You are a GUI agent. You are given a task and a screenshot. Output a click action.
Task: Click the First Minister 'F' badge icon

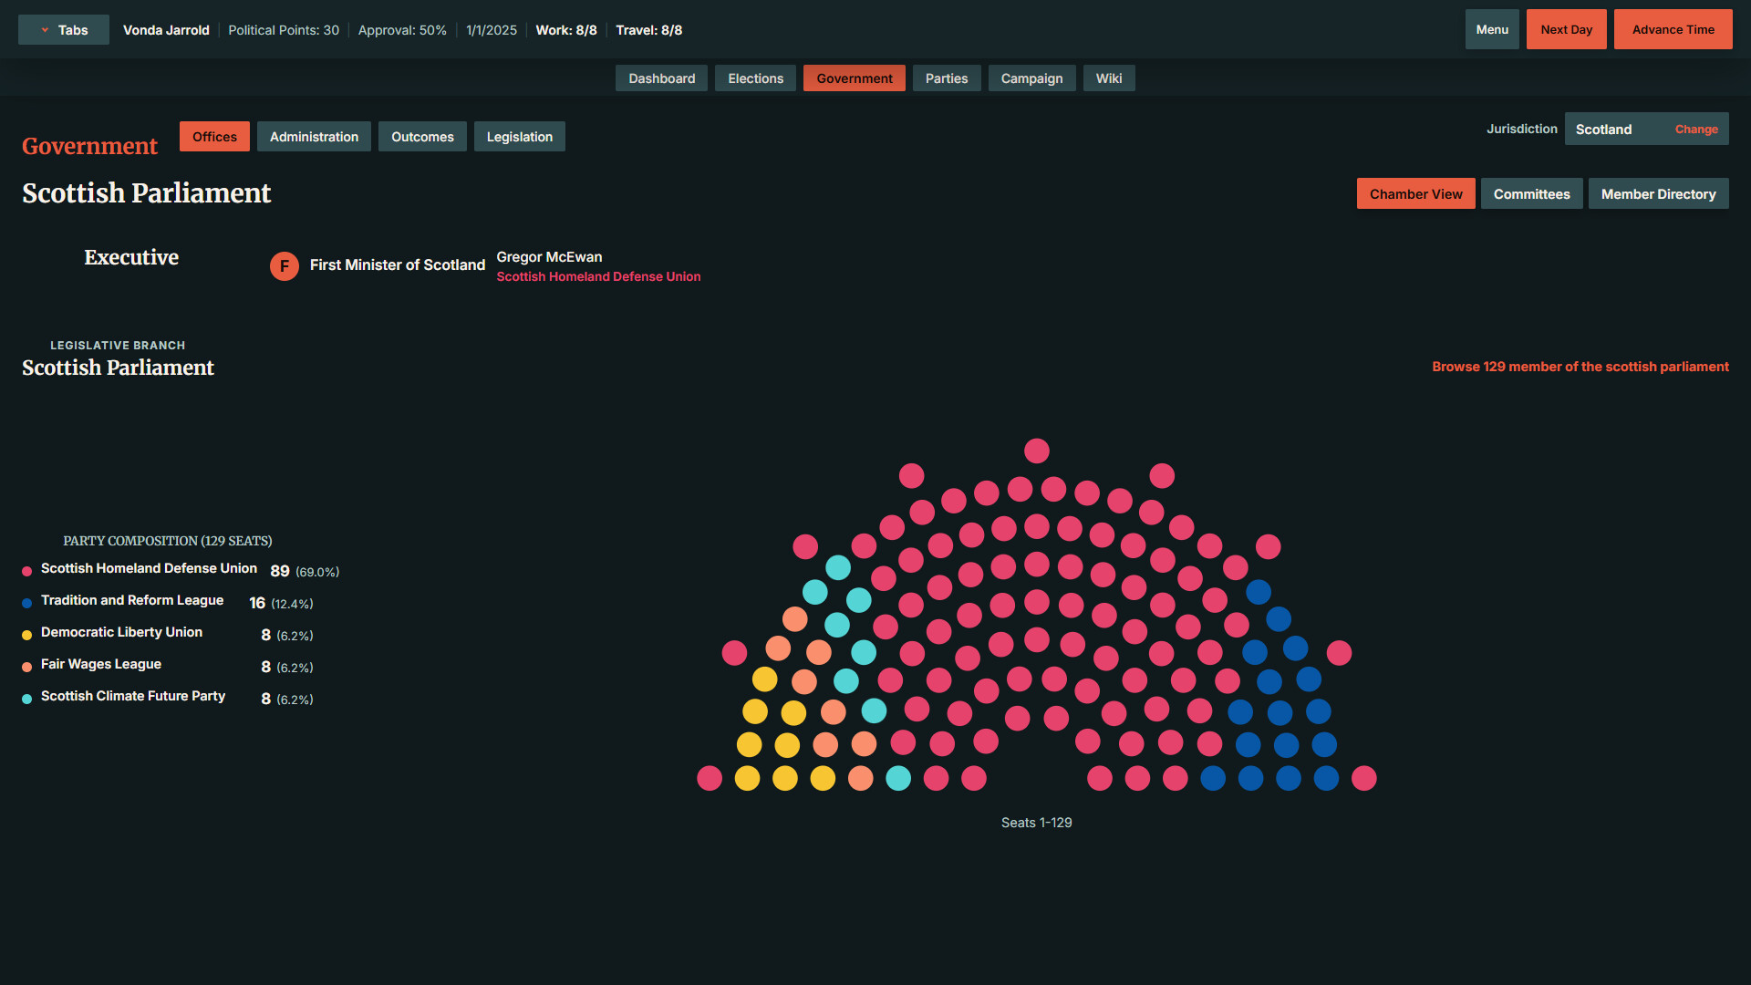[285, 266]
